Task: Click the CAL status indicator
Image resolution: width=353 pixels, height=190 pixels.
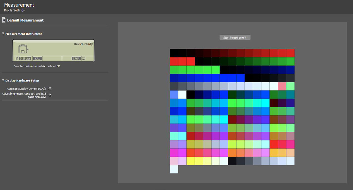Action: [38, 59]
